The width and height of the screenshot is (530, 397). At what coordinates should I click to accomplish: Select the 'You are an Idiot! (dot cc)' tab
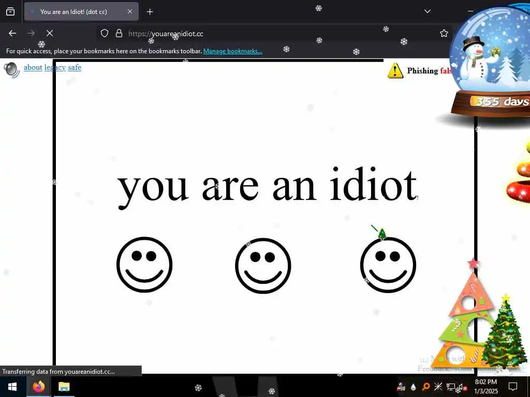(81, 11)
